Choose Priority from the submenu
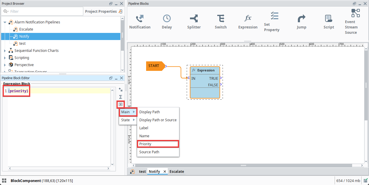369x185 pixels. (158, 144)
